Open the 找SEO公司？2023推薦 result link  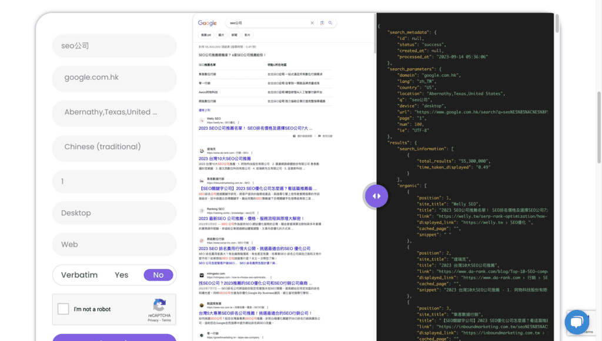(x=255, y=283)
